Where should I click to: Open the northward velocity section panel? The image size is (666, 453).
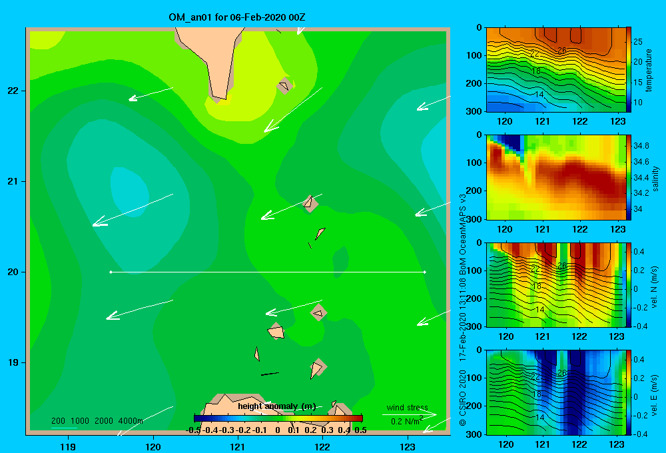pyautogui.click(x=556, y=284)
